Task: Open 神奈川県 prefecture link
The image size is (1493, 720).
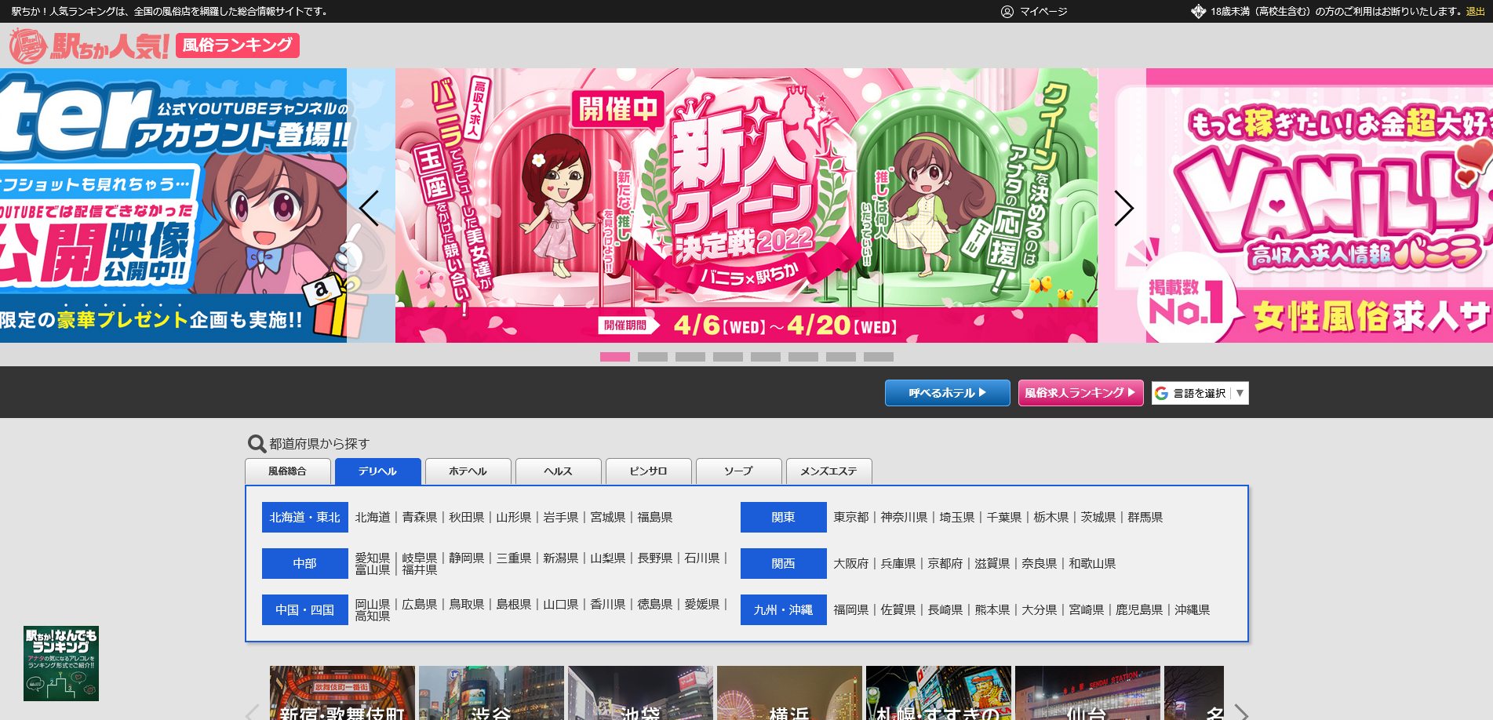Action: click(904, 518)
